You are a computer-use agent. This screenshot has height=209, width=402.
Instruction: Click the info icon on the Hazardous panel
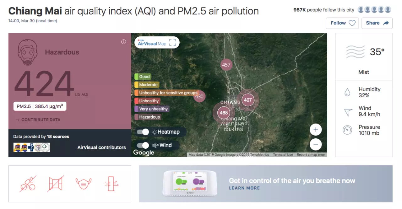124,42
